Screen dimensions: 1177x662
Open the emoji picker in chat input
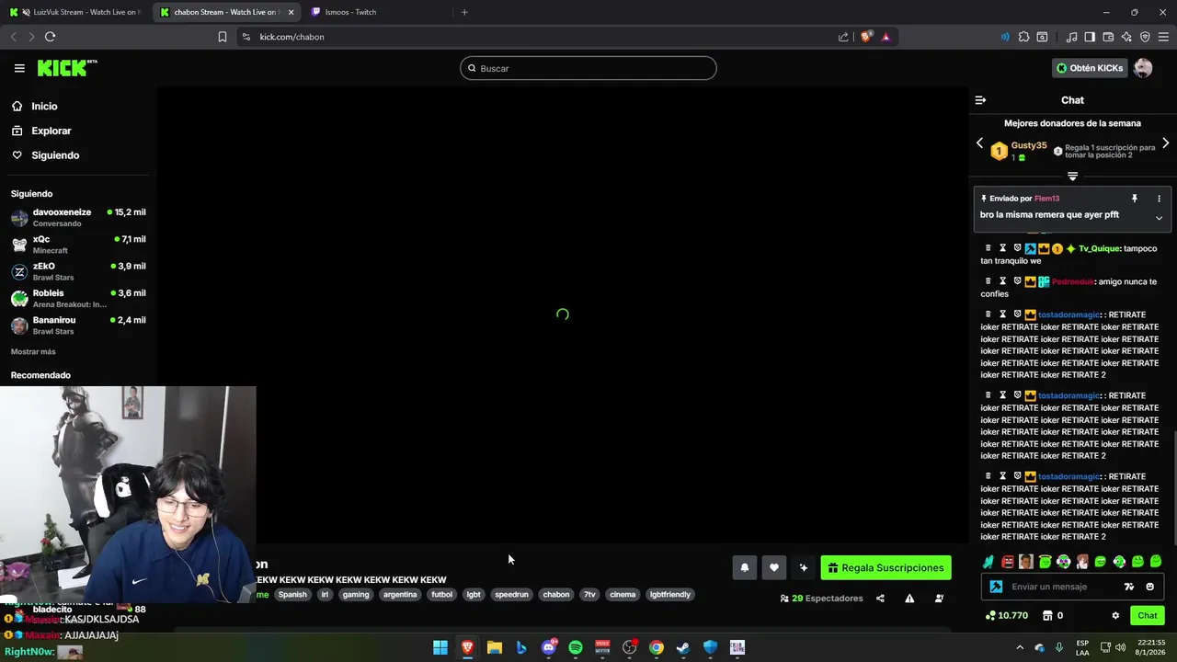click(1149, 587)
